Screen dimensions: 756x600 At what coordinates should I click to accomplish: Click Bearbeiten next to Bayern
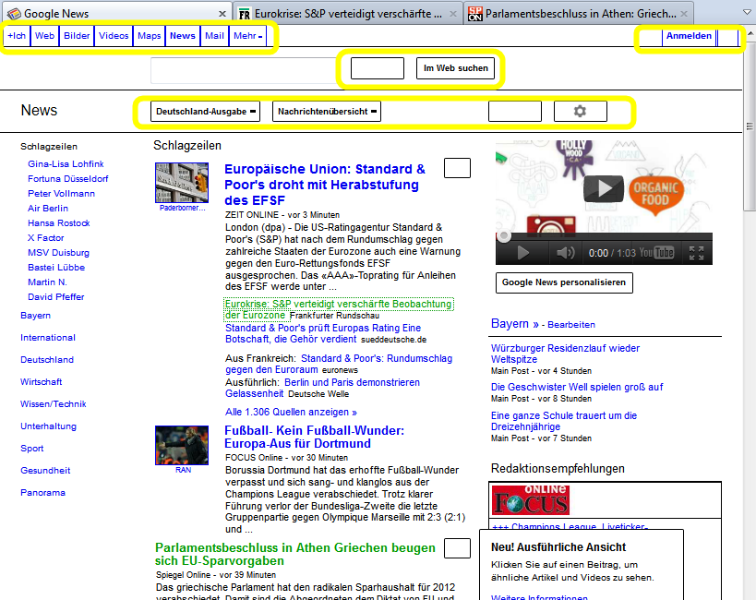click(x=571, y=325)
